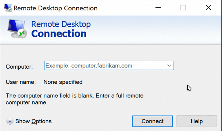Click the empty title bar area
The width and height of the screenshot is (222, 131).
(x=123, y=8)
